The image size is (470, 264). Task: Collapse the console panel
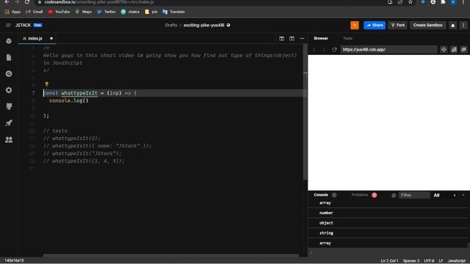(463, 195)
